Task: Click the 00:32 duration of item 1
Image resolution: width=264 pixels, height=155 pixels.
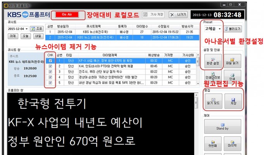Action: pos(154,61)
